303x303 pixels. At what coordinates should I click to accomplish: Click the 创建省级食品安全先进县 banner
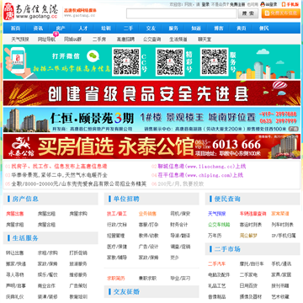click(151, 93)
